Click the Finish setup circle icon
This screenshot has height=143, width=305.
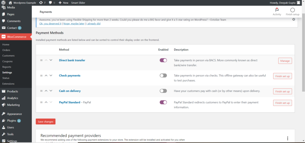coord(292,10)
